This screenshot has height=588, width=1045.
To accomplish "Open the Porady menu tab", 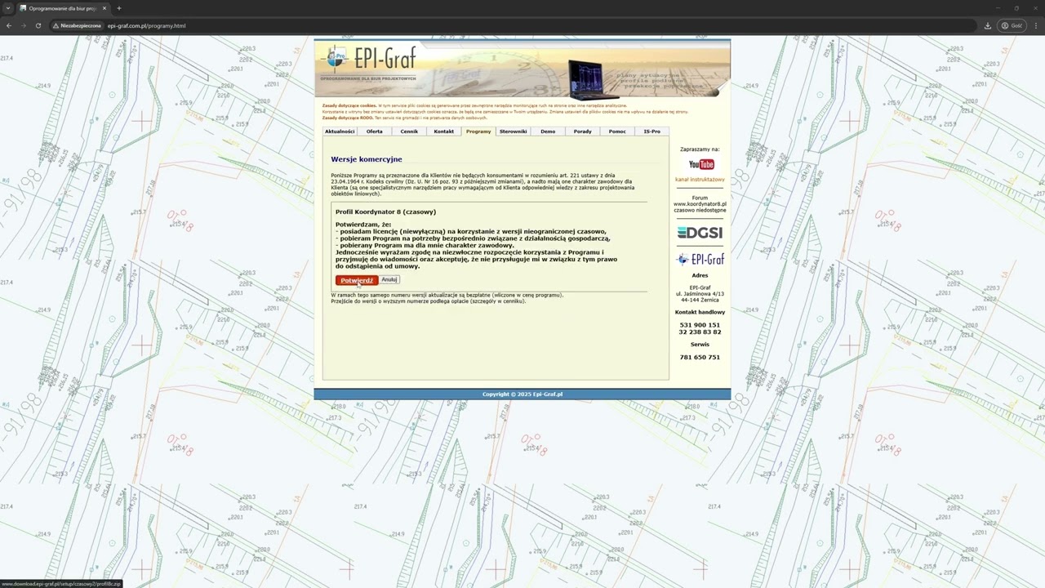I will pos(583,131).
